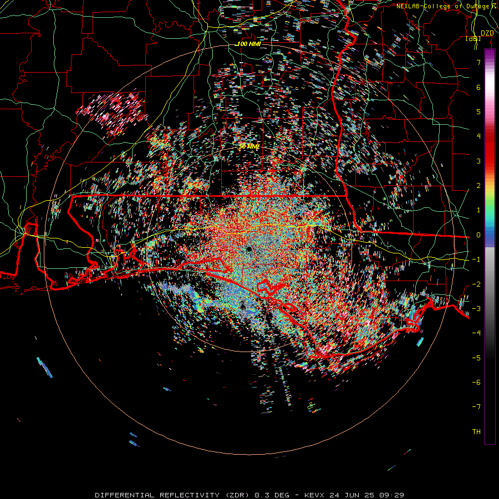Click the "1" scale tick label
The image size is (499, 499).
478,210
